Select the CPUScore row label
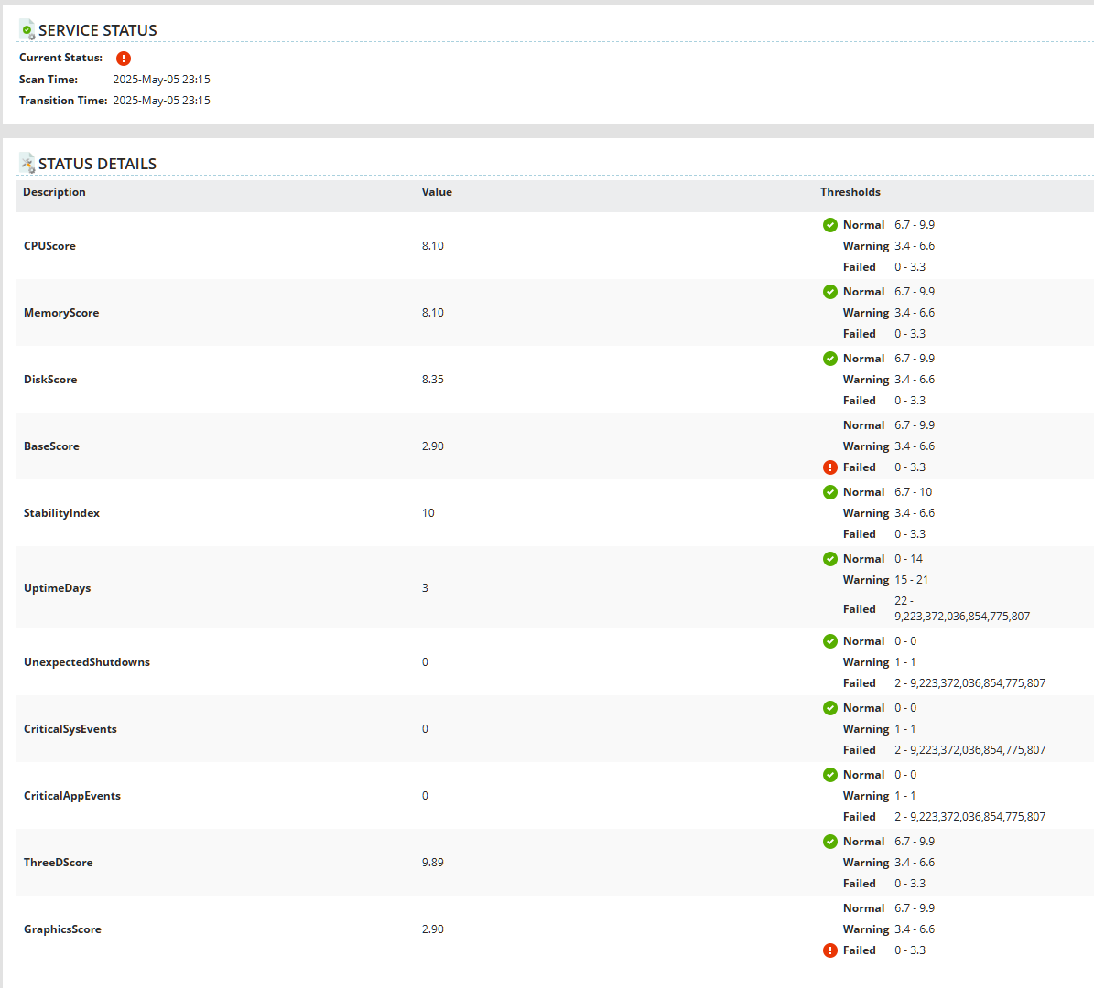 tap(49, 245)
